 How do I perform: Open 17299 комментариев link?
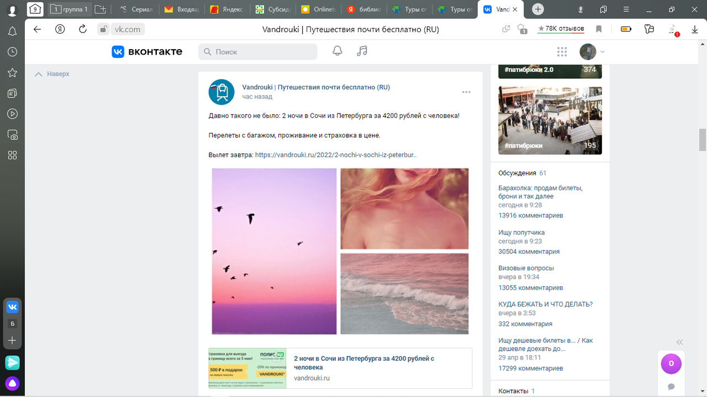click(x=531, y=368)
